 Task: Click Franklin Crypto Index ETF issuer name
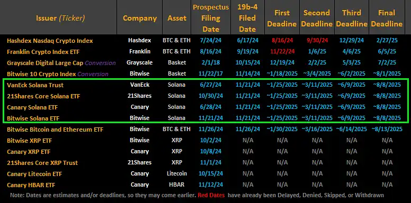43,52
